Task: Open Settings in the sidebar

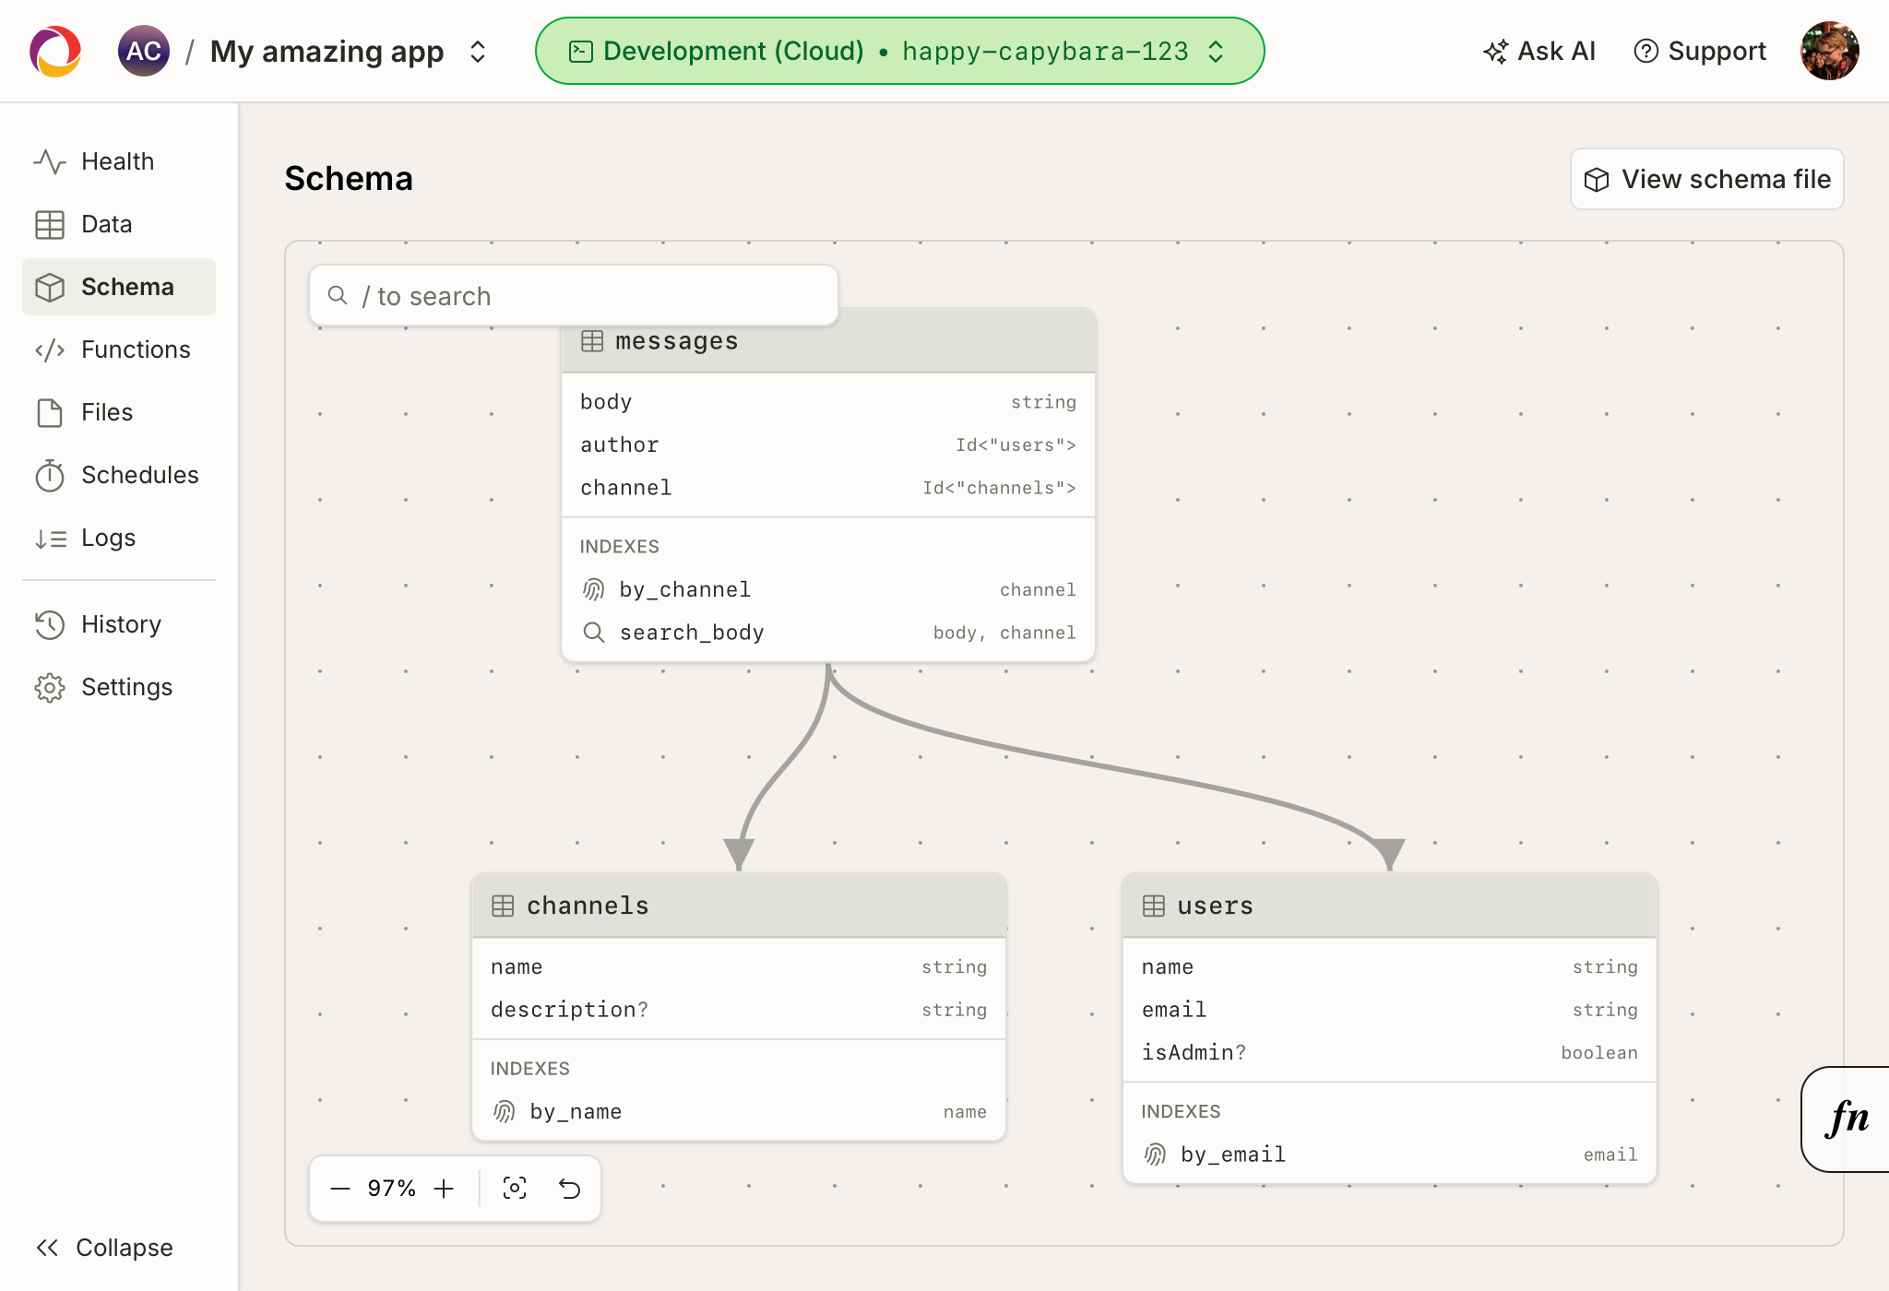Action: pyautogui.click(x=119, y=687)
